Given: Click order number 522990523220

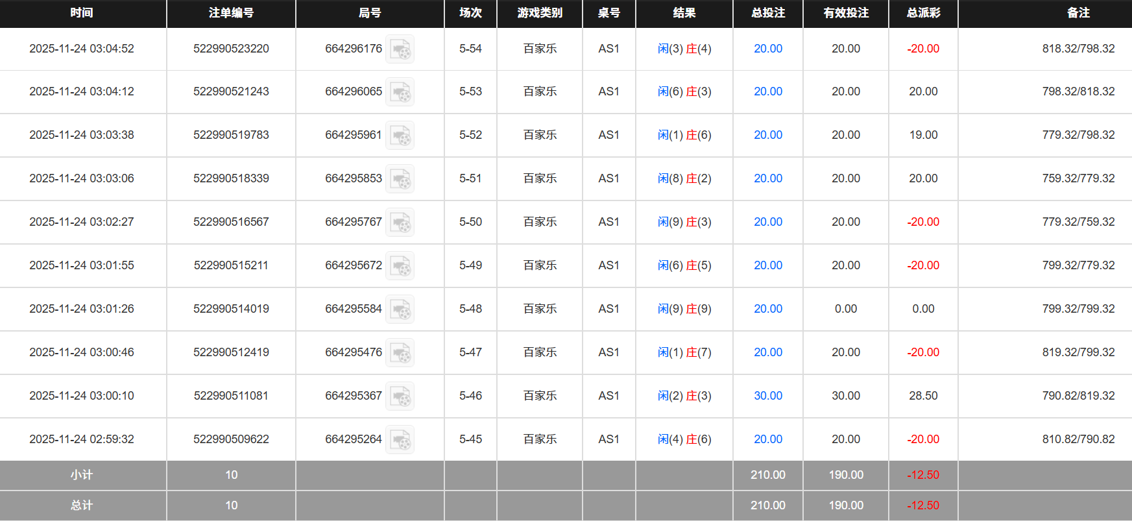Looking at the screenshot, I should 231,49.
